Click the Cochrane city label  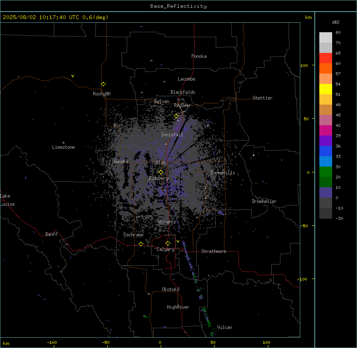[133, 235]
